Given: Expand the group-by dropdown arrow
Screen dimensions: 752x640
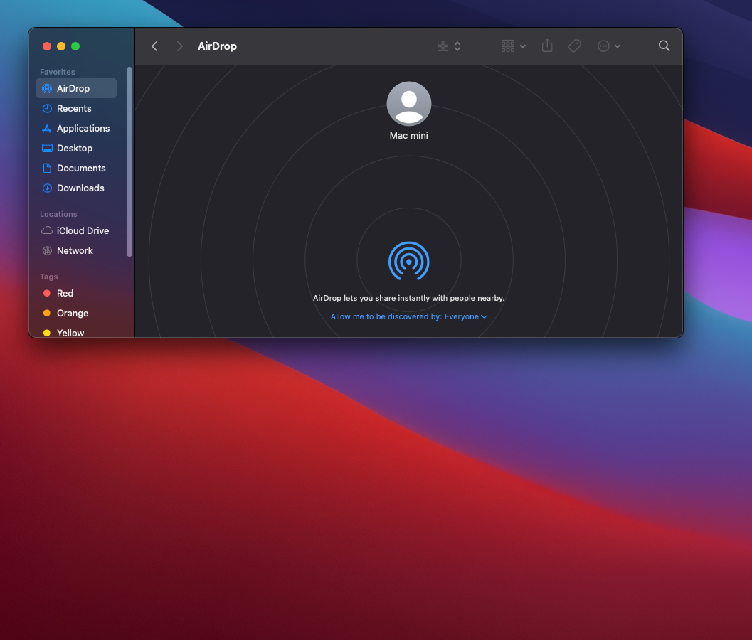Looking at the screenshot, I should 523,46.
